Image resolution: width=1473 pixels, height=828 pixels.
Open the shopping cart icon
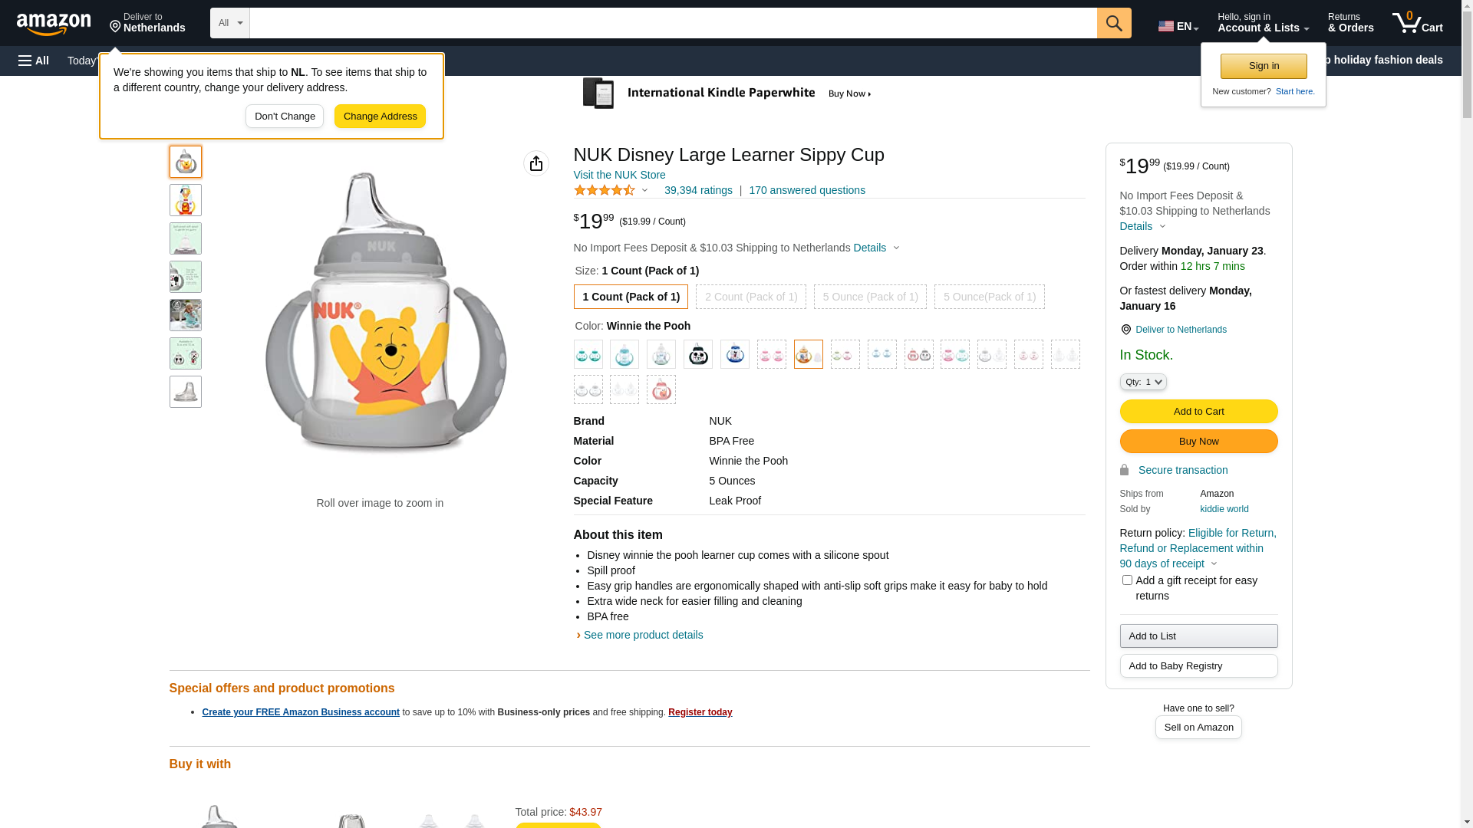[x=1417, y=23]
